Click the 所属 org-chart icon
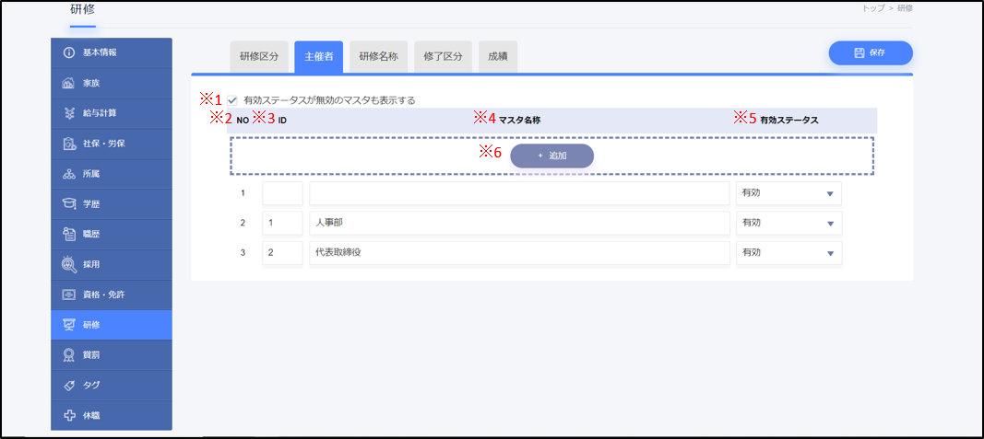The image size is (984, 439). click(x=69, y=174)
